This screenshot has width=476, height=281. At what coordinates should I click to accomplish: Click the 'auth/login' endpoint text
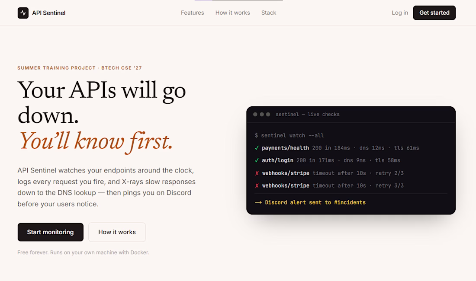pos(277,160)
